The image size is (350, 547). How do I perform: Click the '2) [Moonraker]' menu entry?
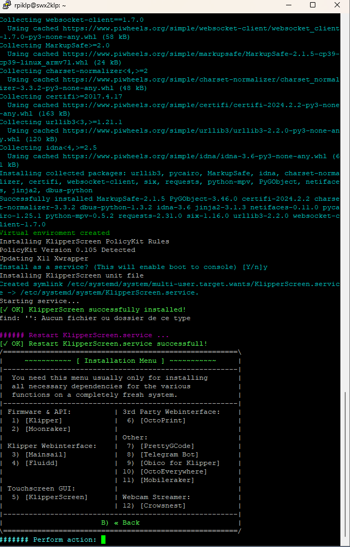pos(41,429)
